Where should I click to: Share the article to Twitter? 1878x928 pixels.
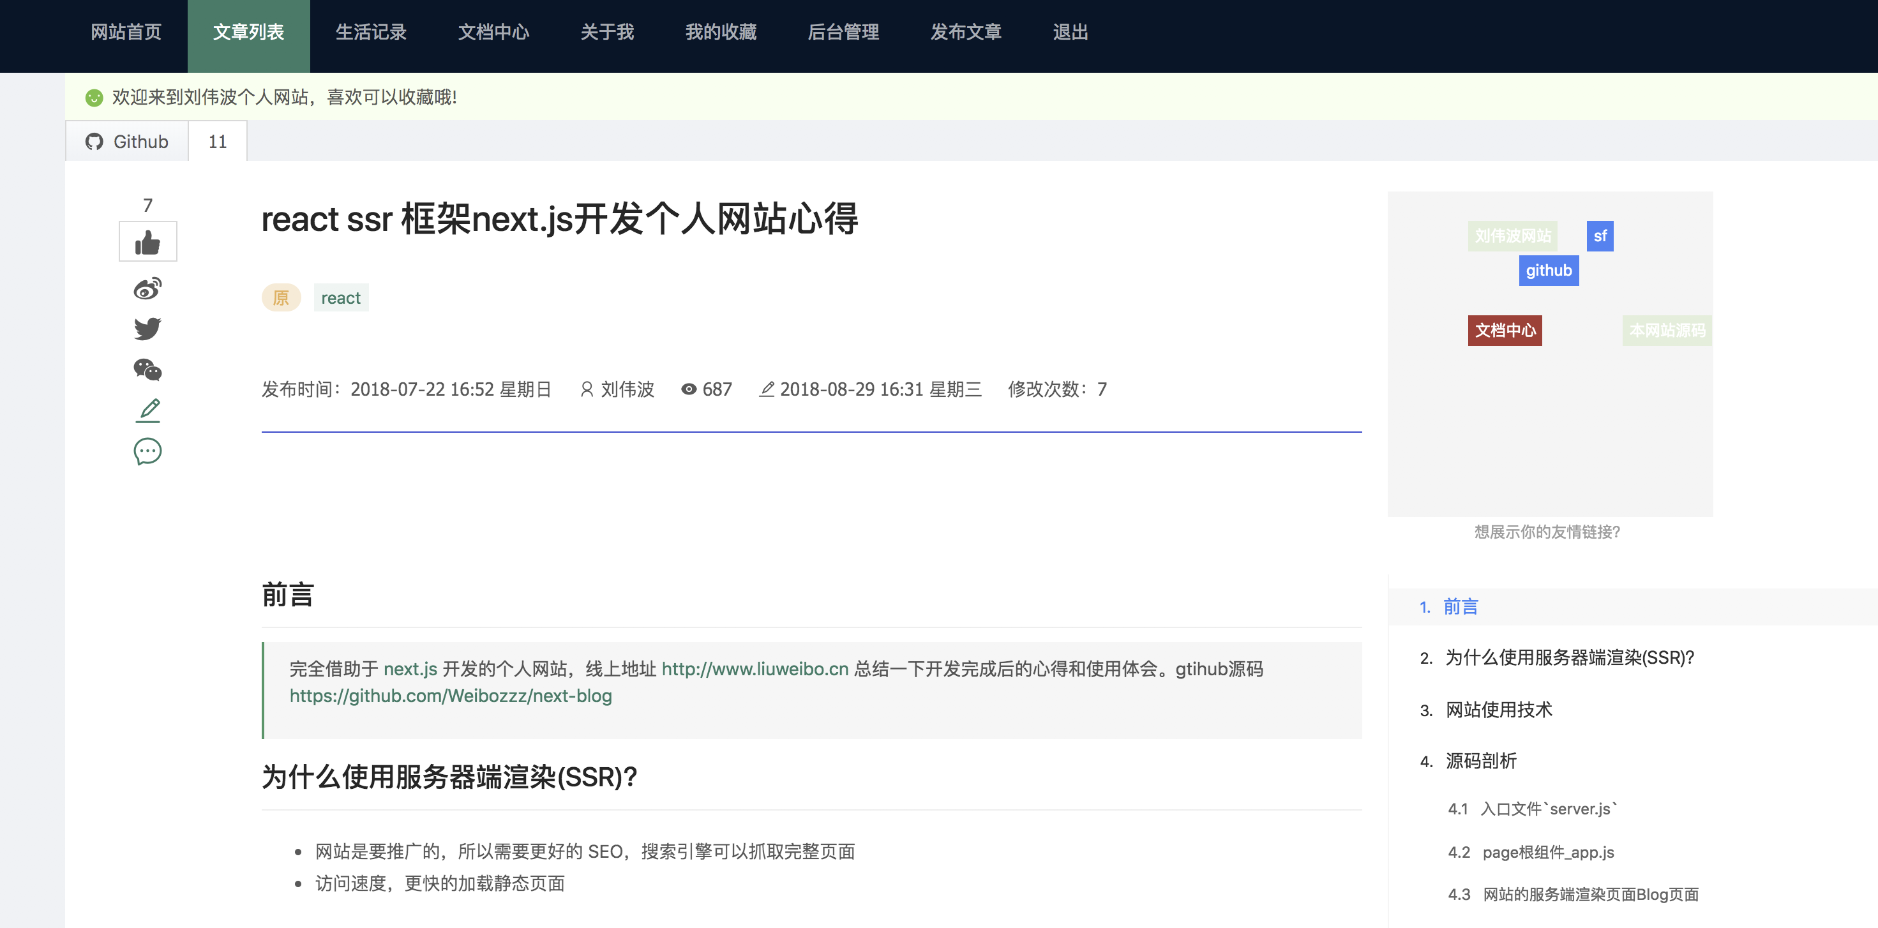tap(147, 329)
